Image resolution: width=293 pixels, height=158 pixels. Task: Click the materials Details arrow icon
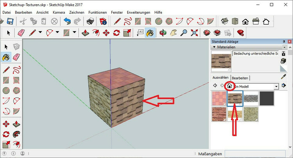284,86
